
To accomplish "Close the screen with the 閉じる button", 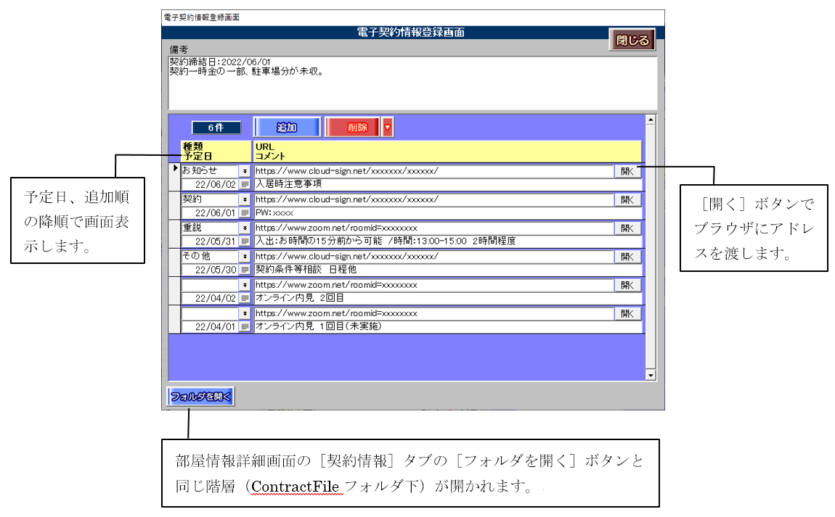I will (632, 41).
